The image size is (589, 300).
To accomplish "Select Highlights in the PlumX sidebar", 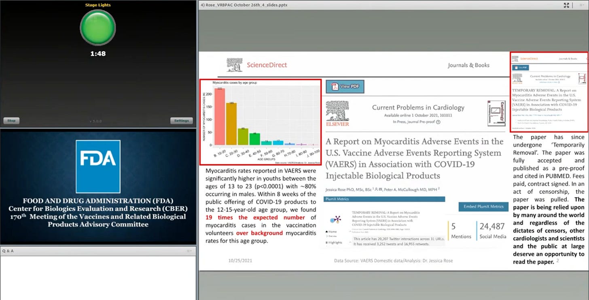I will pos(334,243).
